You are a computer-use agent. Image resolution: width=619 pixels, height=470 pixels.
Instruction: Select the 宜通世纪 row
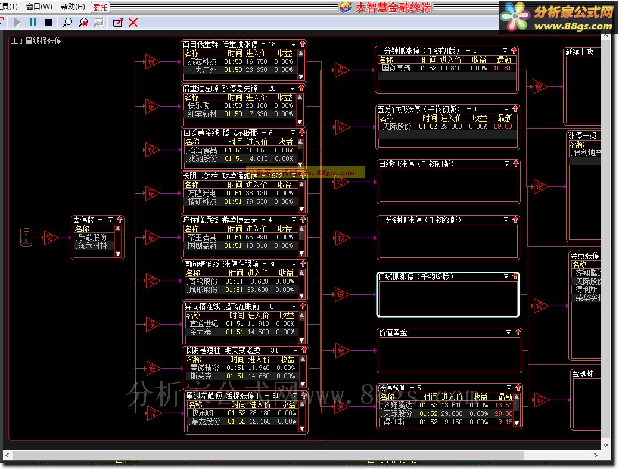coord(242,323)
